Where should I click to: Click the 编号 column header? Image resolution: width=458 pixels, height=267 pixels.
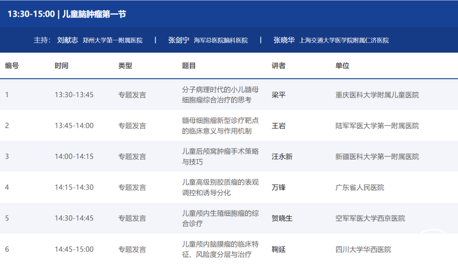tap(12, 66)
